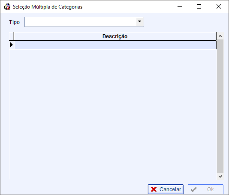229x195 pixels.
Task: Click the Tipo label
Action: tap(14, 22)
